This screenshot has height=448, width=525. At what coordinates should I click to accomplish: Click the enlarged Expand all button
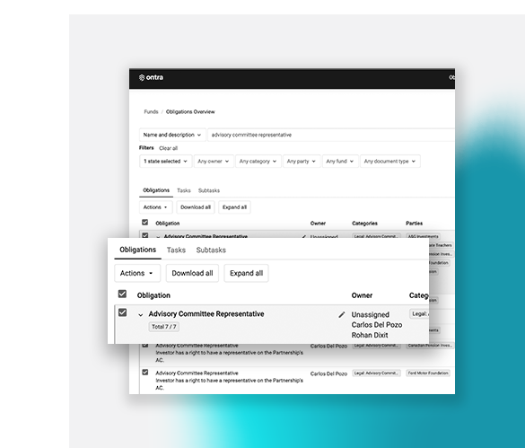coord(246,273)
